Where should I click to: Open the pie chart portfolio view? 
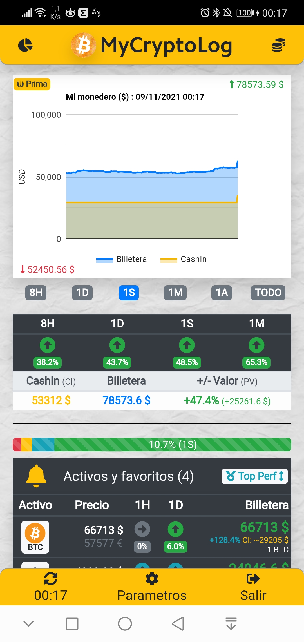click(x=25, y=45)
